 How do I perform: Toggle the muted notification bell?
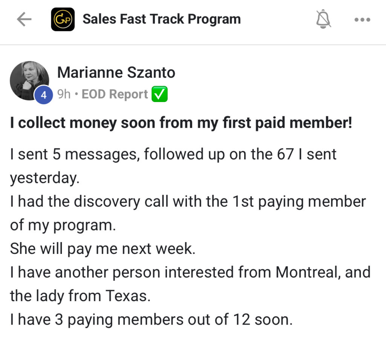pos(324,19)
